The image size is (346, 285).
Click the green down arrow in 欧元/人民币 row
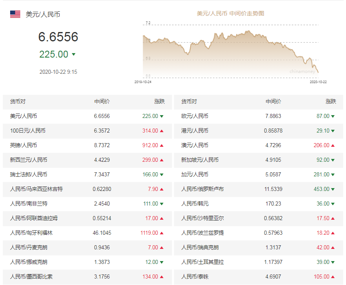pos(333,116)
